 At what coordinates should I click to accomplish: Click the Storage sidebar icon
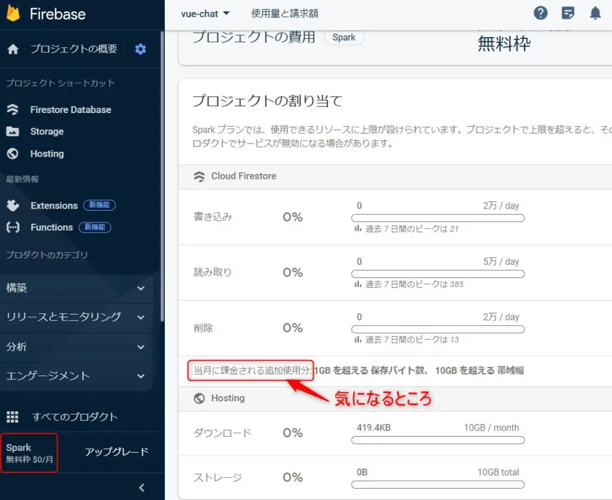point(13,131)
